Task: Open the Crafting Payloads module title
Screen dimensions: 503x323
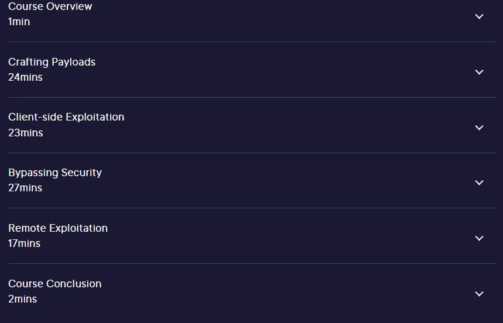Action: 52,62
